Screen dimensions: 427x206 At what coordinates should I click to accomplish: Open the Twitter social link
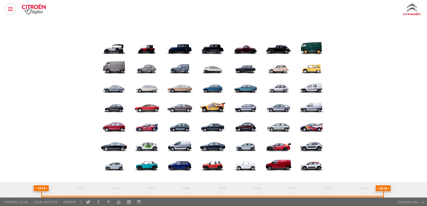[88, 202]
